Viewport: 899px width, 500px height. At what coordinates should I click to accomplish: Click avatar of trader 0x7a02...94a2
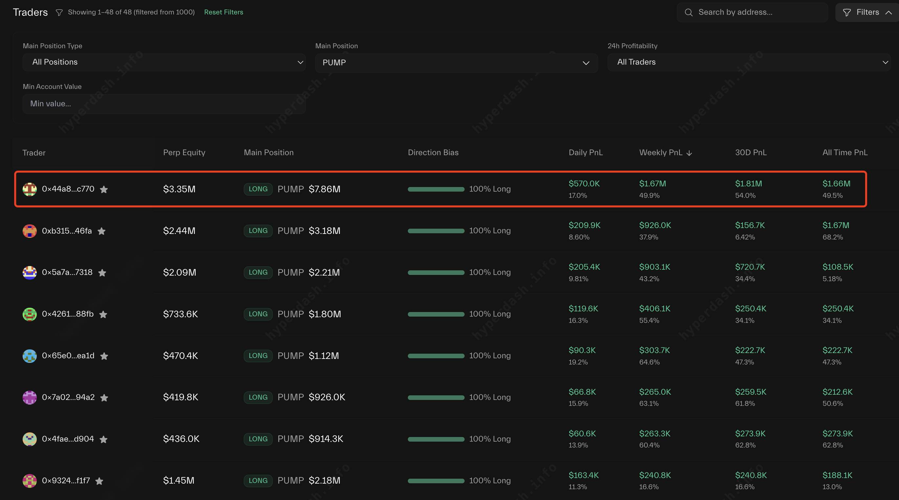click(x=30, y=397)
